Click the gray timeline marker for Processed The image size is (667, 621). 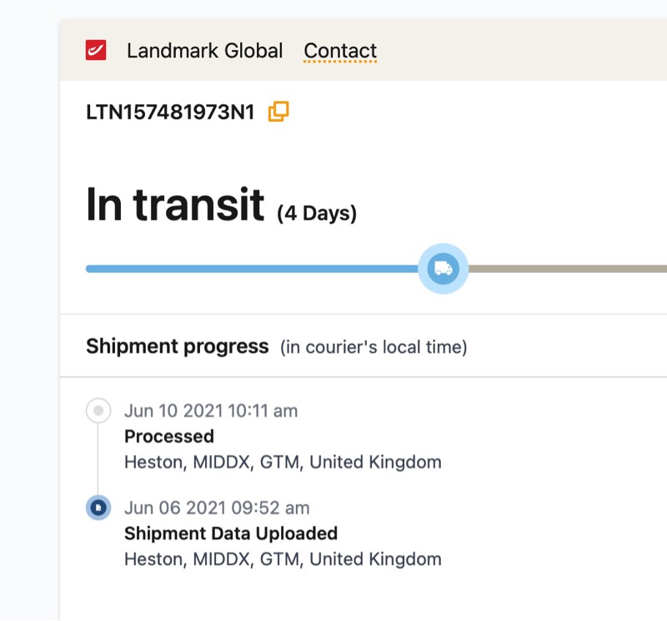[x=98, y=411]
